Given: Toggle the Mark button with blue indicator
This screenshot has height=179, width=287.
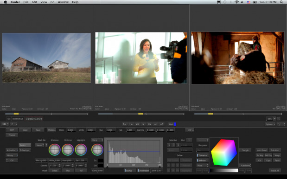Looking at the screenshot, I should coord(172,124).
